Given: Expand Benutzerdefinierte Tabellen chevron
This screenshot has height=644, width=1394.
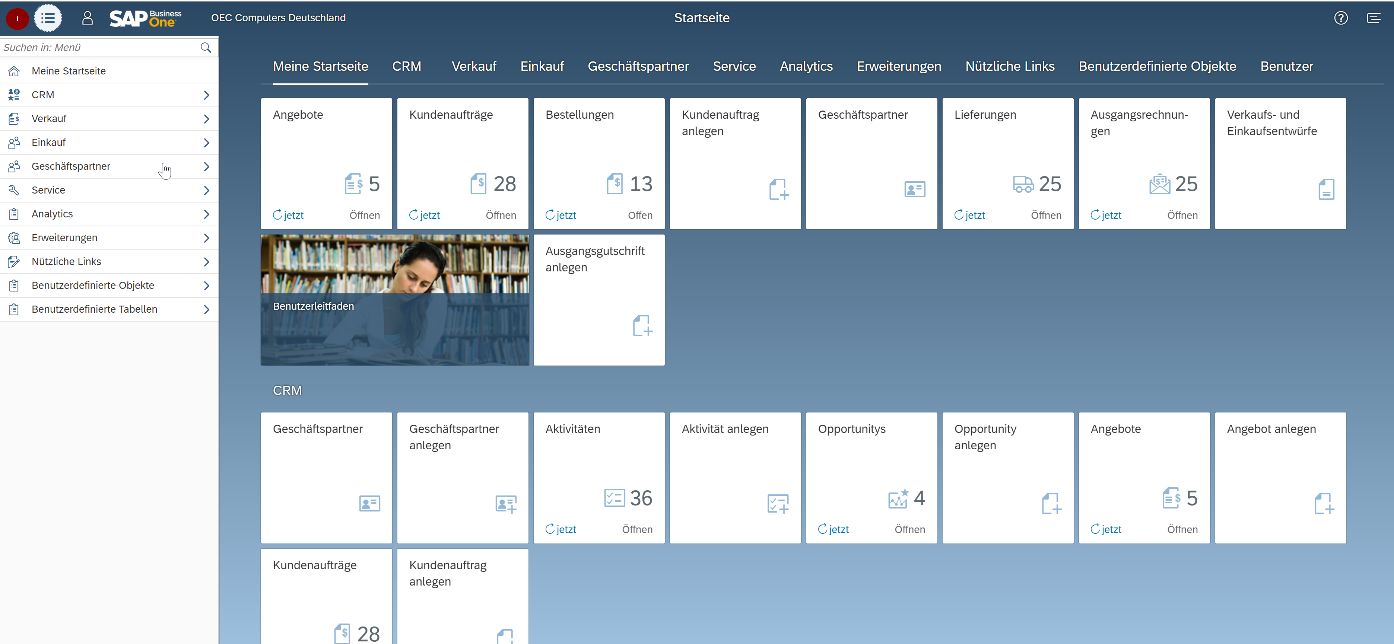Looking at the screenshot, I should point(206,309).
